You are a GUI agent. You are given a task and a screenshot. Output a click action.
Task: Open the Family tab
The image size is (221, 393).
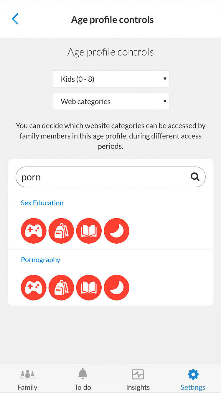(x=28, y=379)
